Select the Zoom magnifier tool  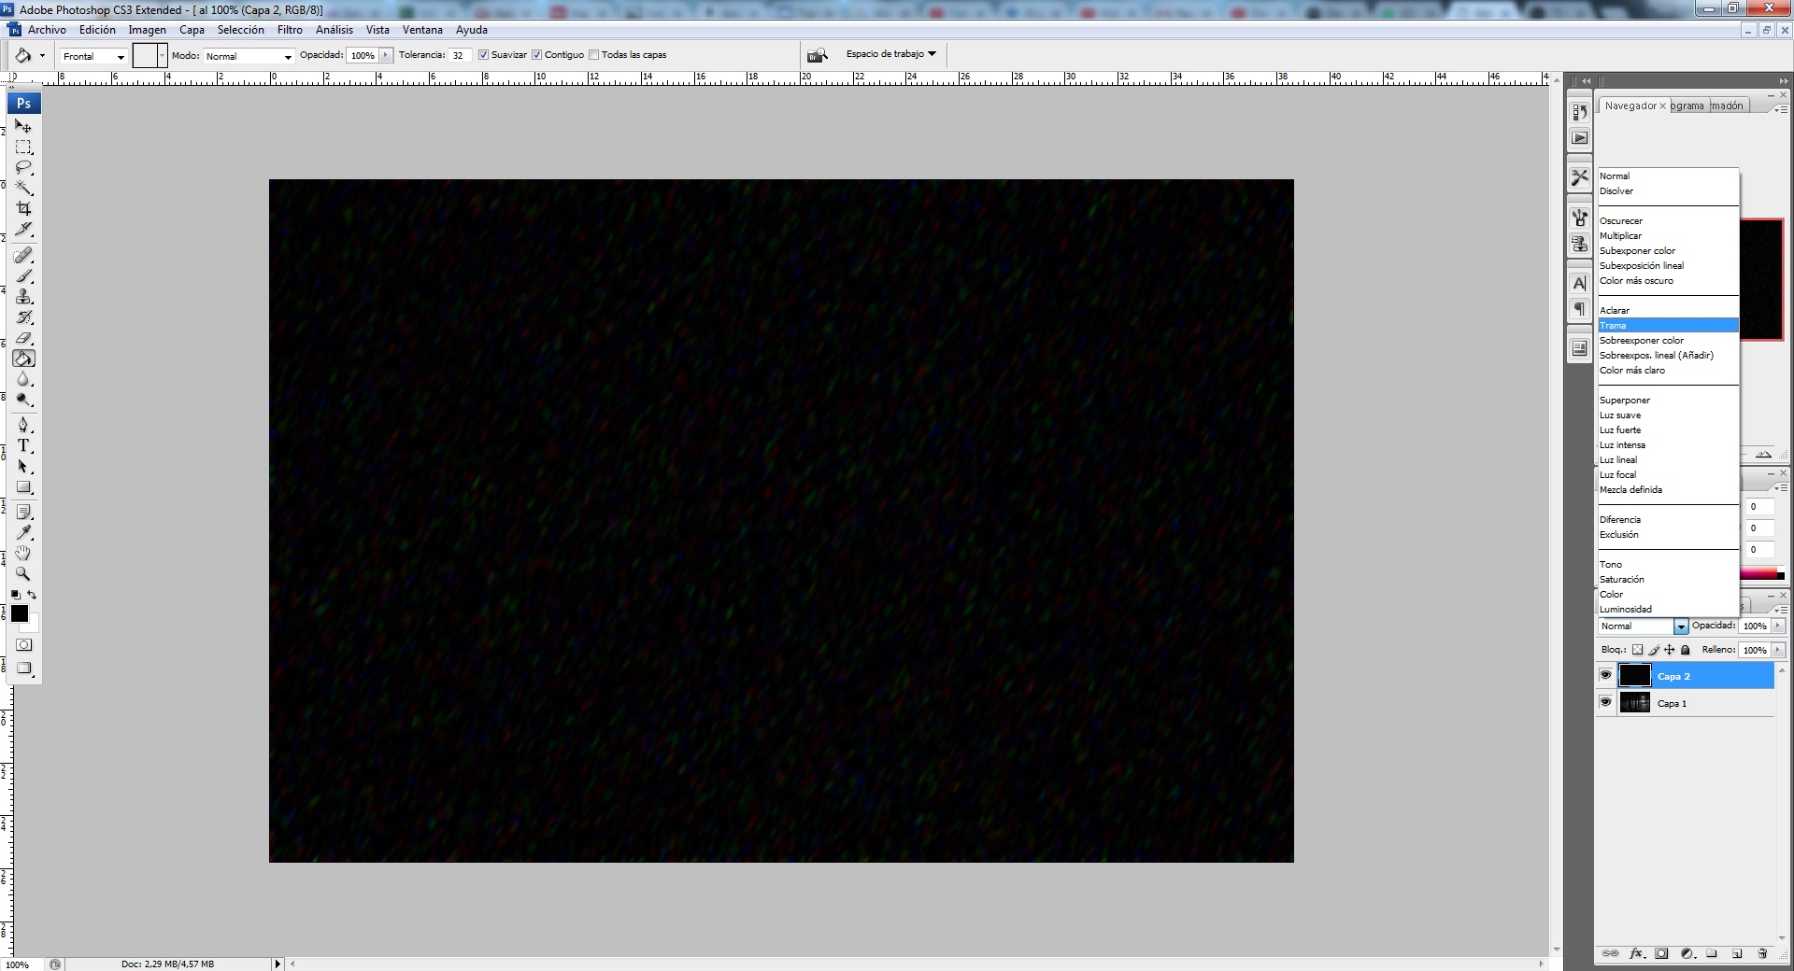[24, 574]
